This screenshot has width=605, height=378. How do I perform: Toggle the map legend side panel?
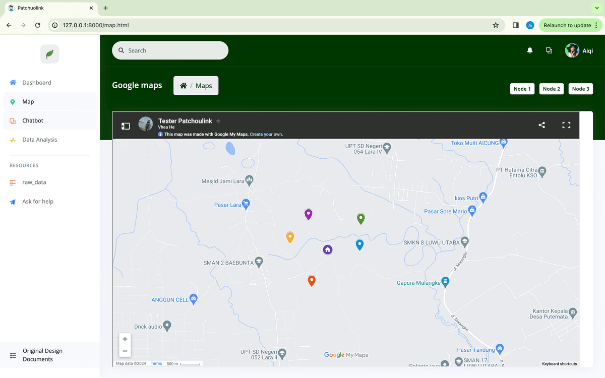126,126
